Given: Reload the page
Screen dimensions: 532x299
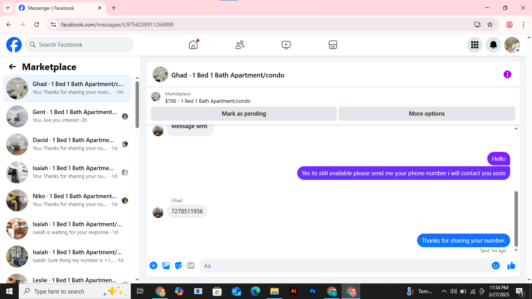Looking at the screenshot, I should 37,25.
